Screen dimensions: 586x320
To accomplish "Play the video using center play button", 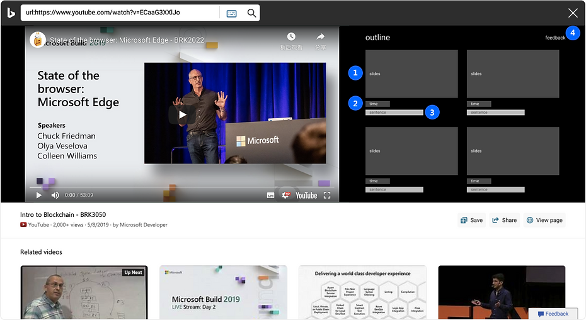I will click(x=182, y=114).
